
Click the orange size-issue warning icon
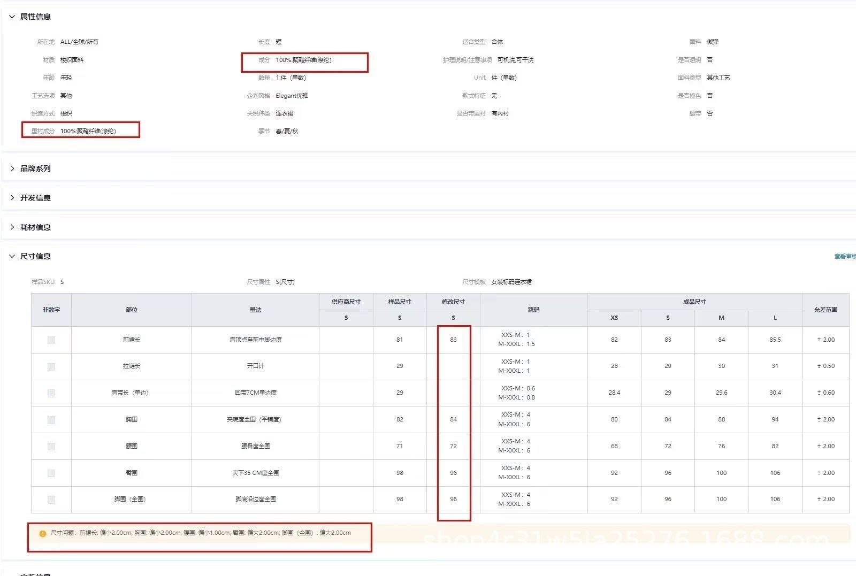(x=43, y=534)
